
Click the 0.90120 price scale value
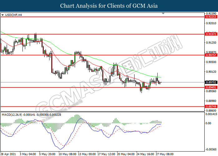coord(211,72)
